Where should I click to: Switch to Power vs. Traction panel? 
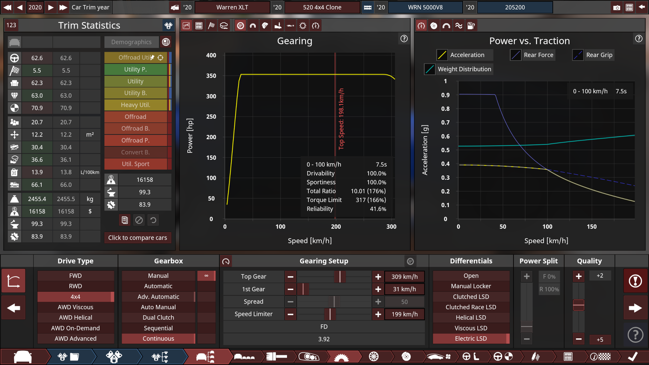421,25
